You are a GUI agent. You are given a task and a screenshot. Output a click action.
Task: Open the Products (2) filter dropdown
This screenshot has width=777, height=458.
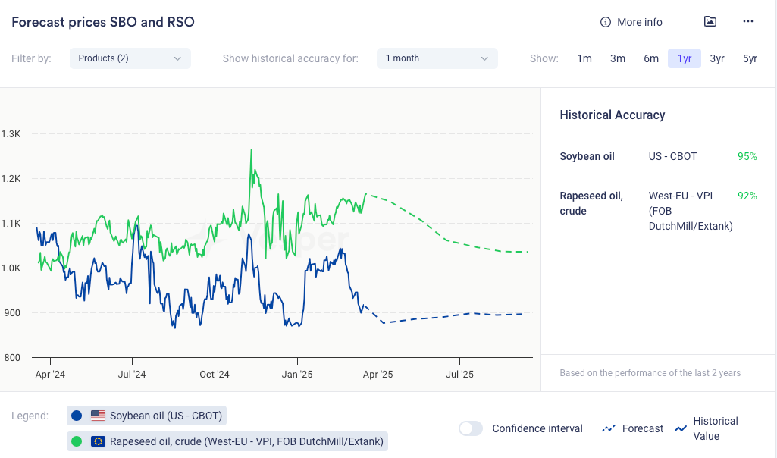[130, 58]
